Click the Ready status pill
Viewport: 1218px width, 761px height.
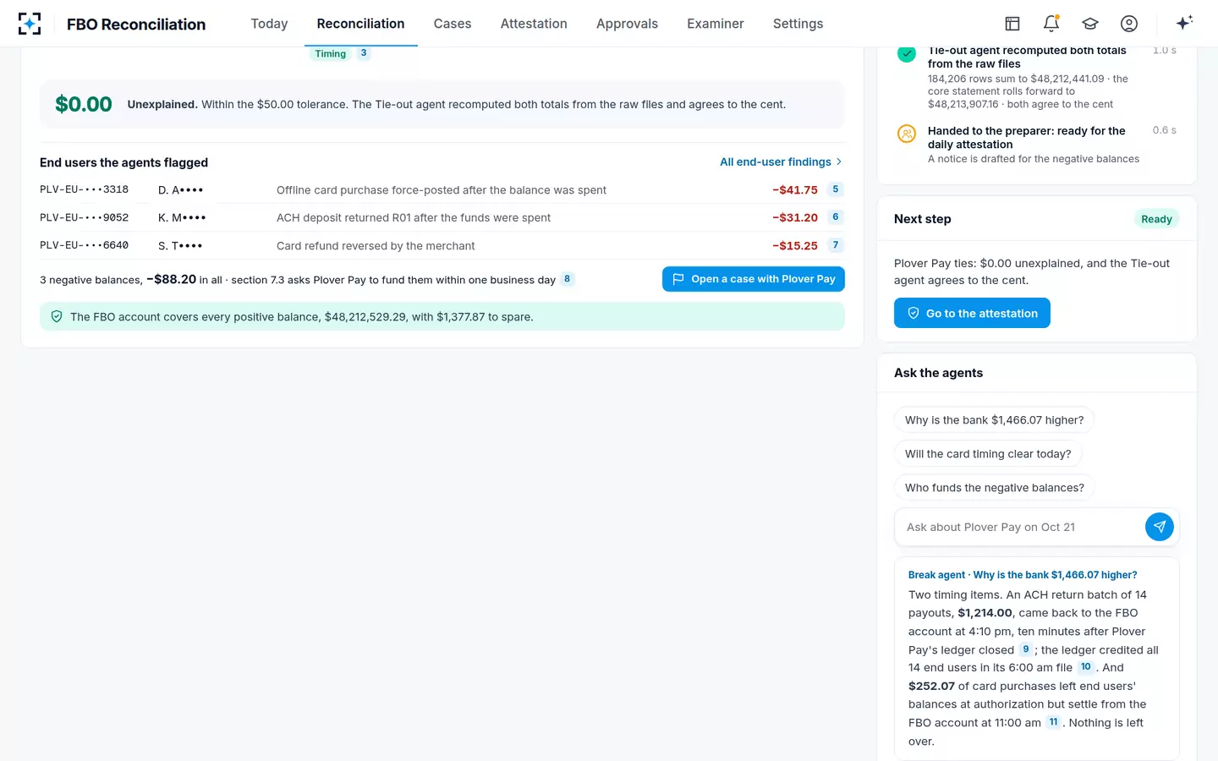coord(1156,219)
